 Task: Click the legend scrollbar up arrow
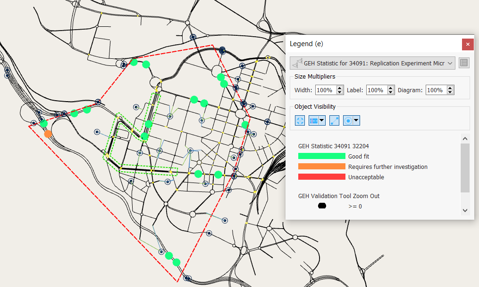coord(465,139)
